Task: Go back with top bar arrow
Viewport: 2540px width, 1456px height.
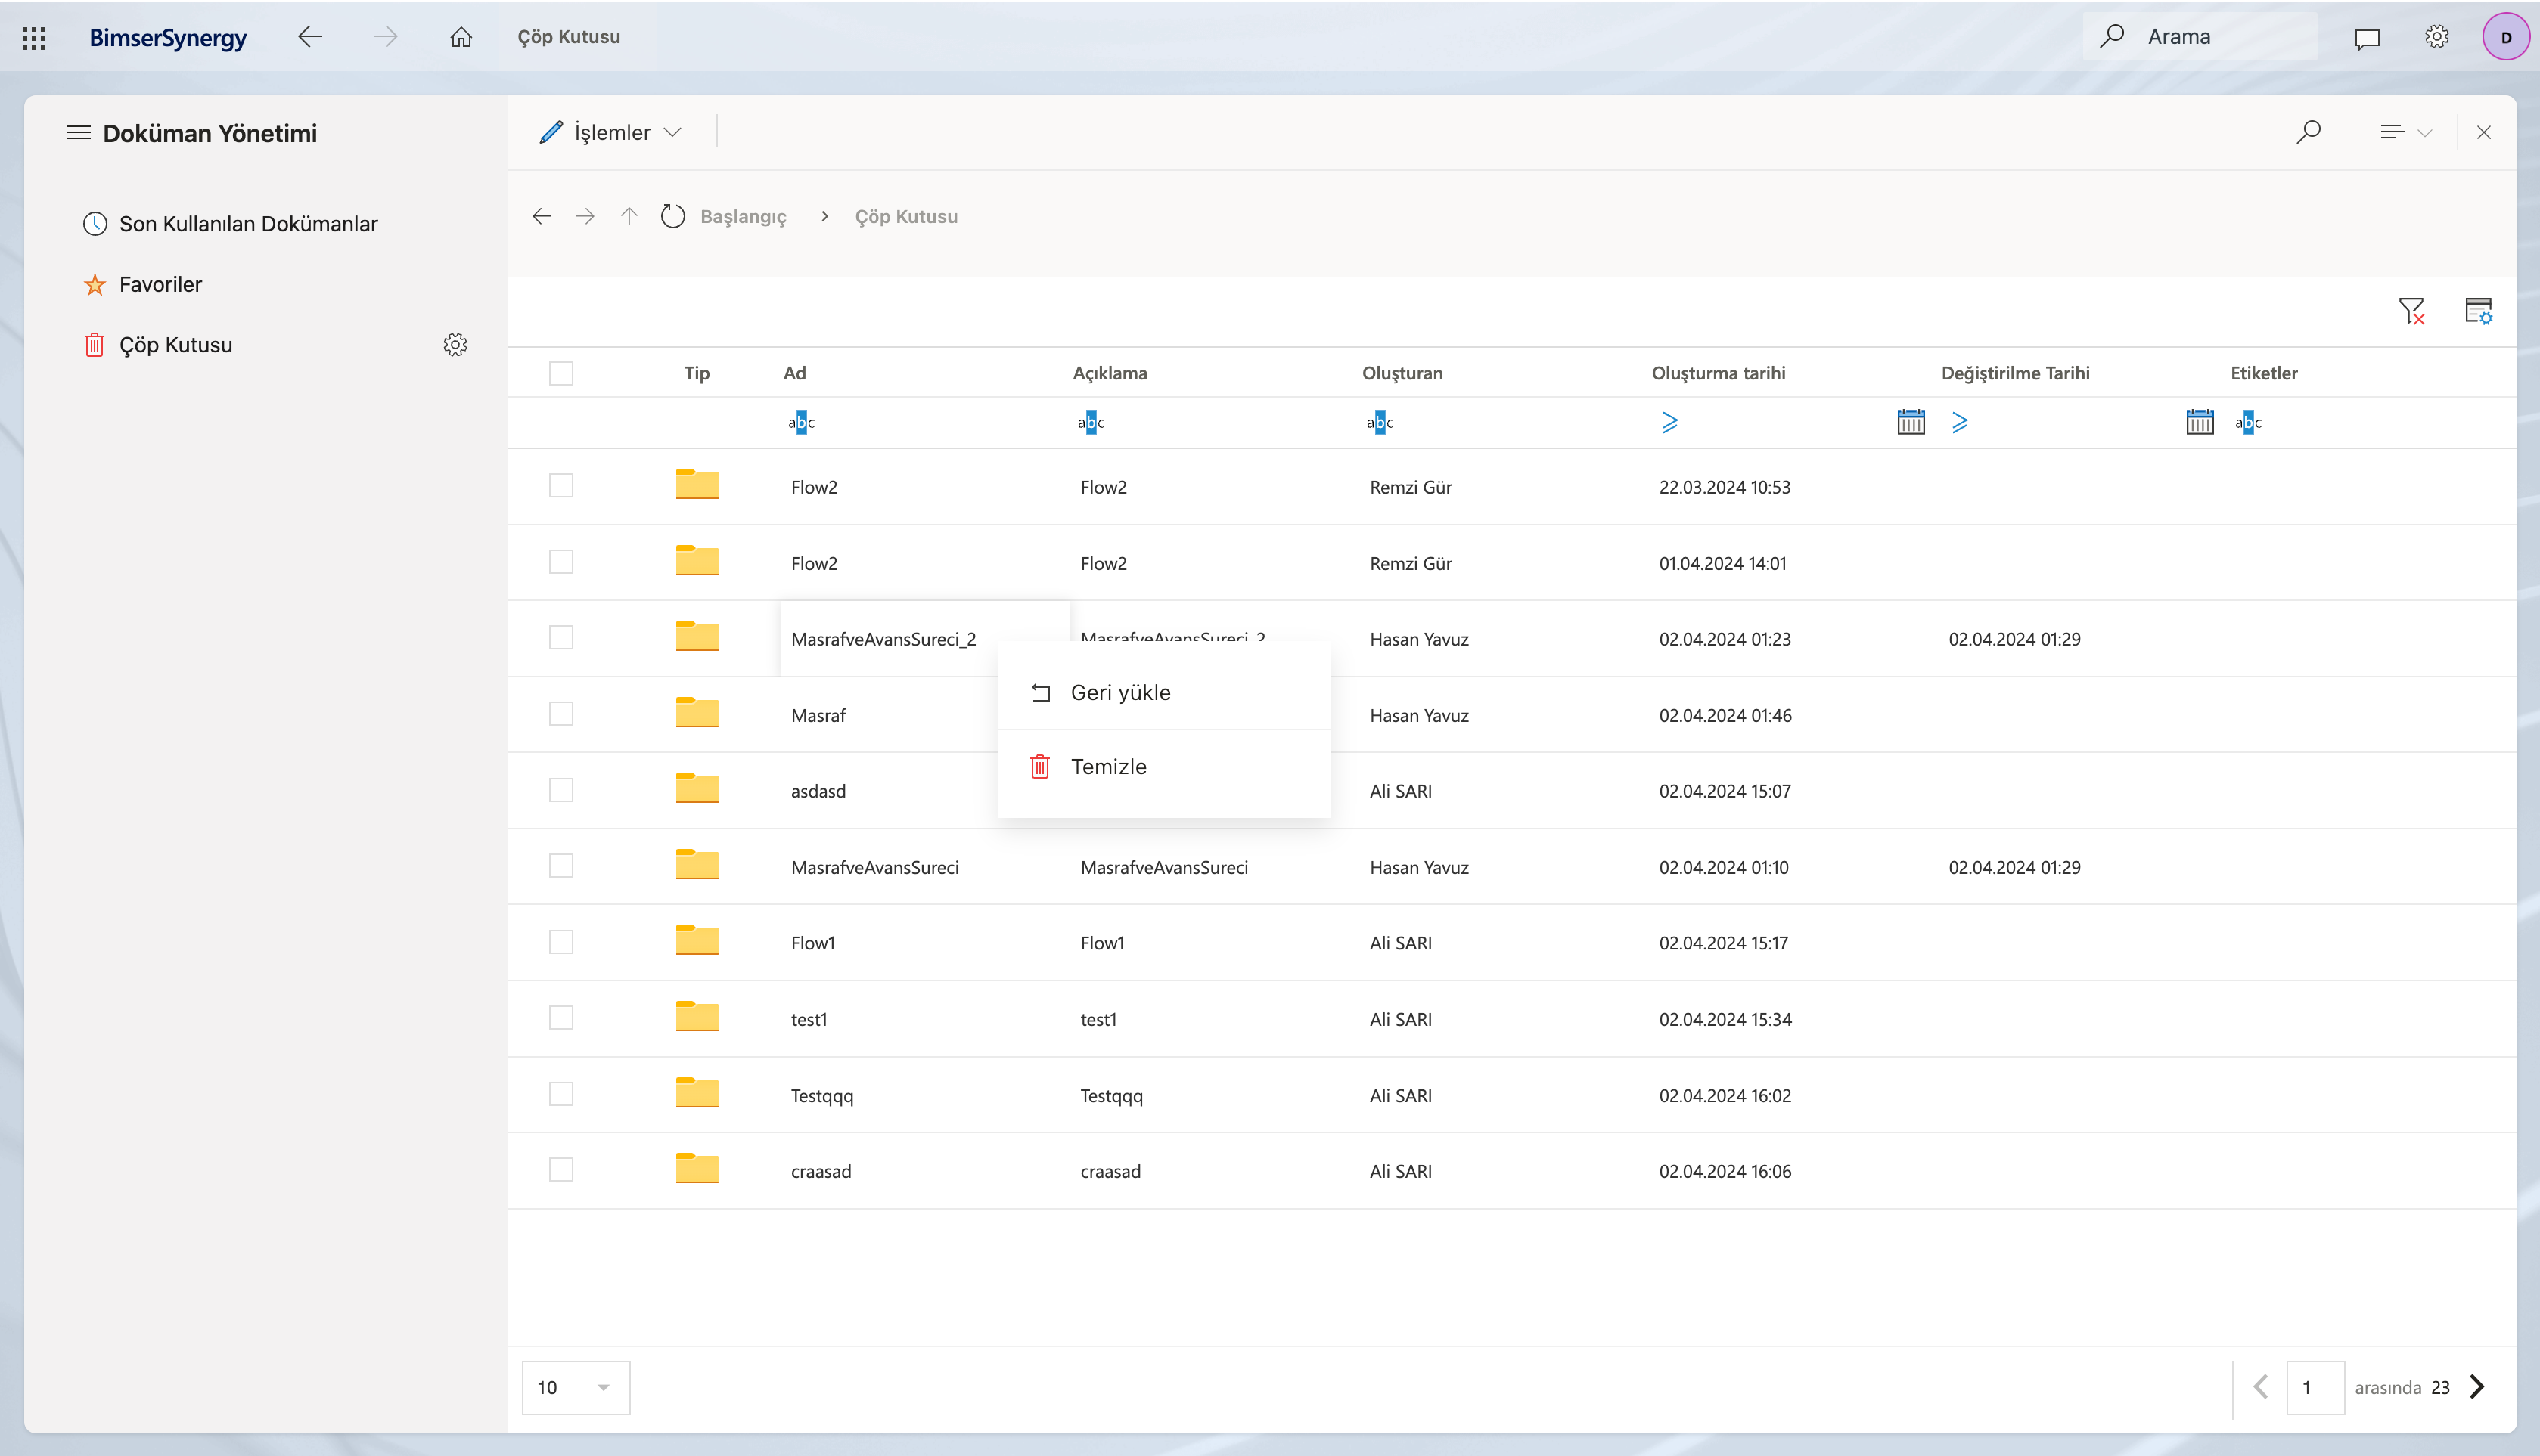Action: click(x=310, y=37)
